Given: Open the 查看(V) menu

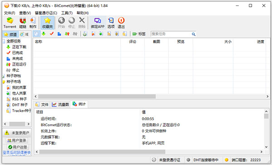Looking at the screenshot, I should point(25,13).
